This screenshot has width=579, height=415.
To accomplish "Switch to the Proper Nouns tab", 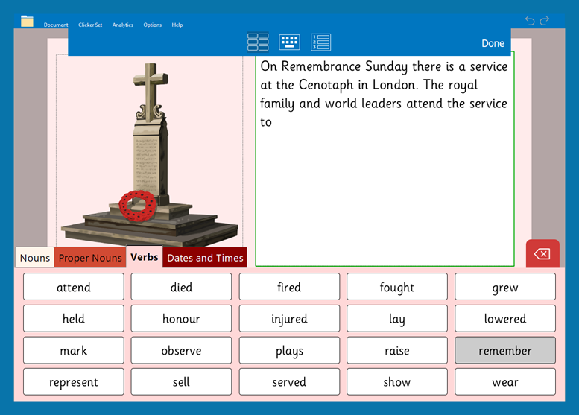I will click(90, 258).
